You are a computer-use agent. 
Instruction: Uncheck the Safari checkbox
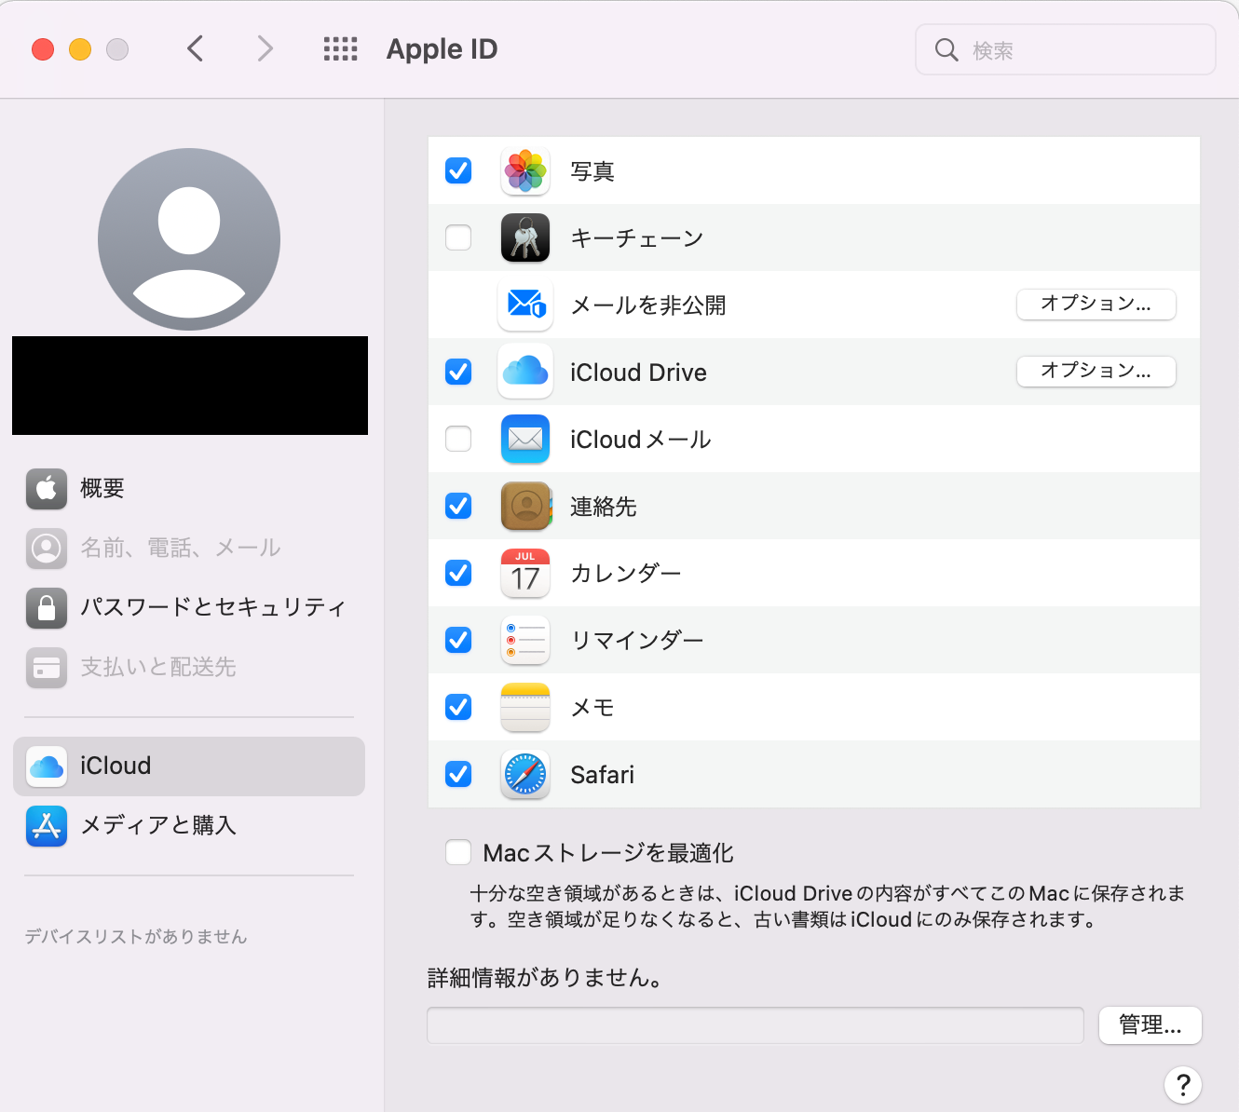[458, 774]
